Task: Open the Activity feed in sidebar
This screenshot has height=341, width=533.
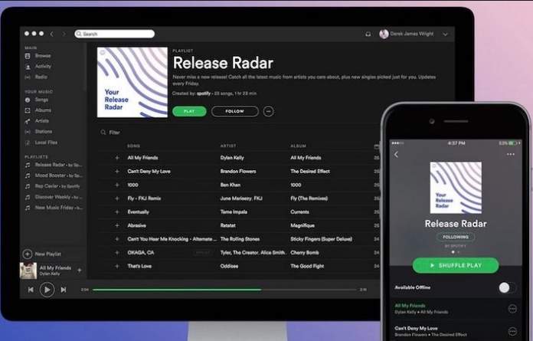Action: point(43,67)
